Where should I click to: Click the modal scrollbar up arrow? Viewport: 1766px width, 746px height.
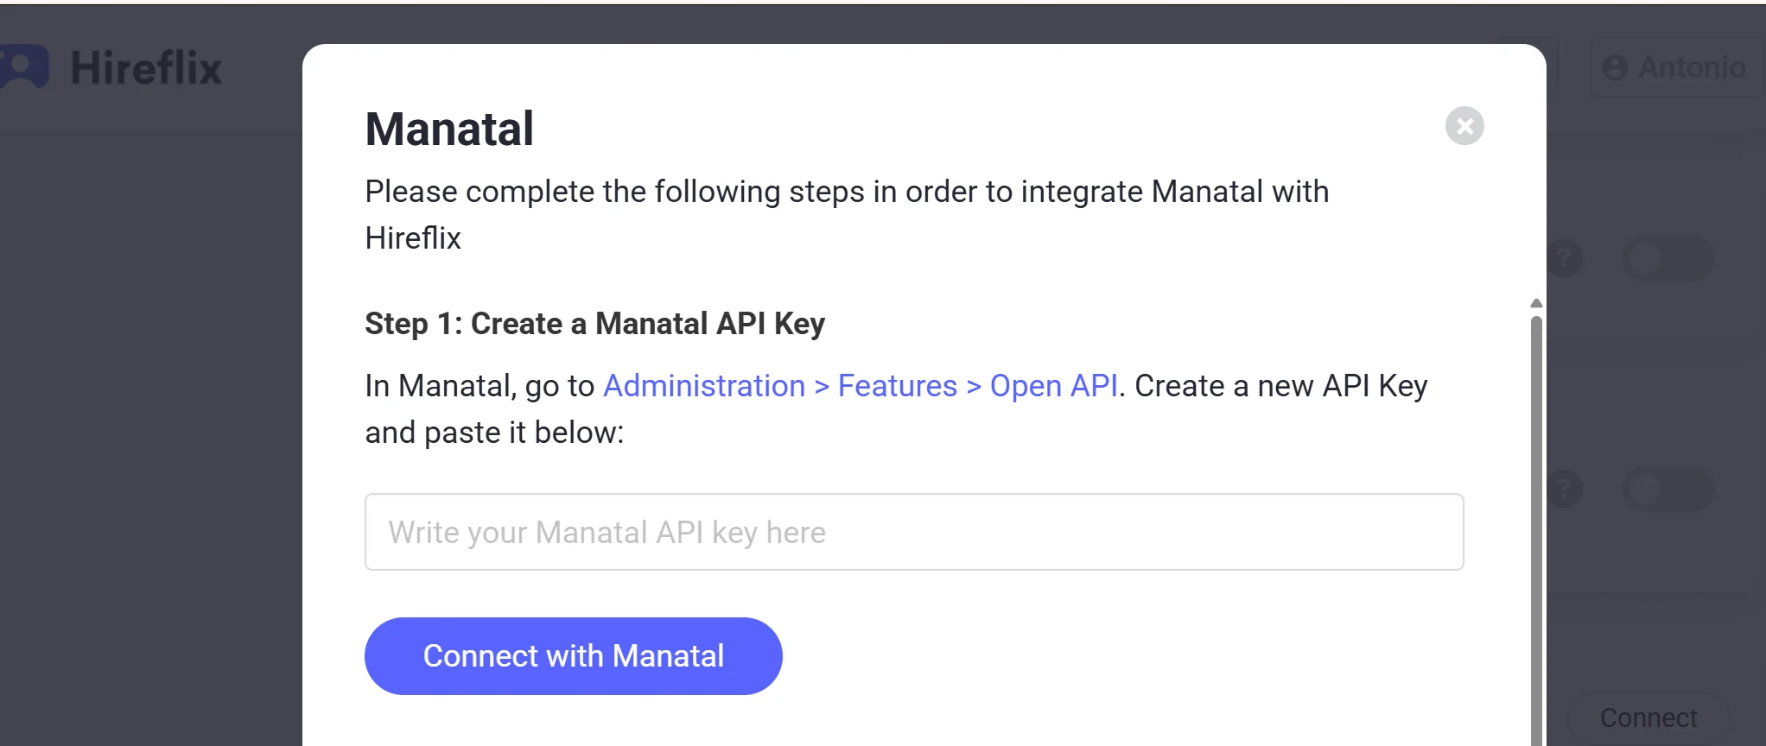pyautogui.click(x=1536, y=304)
